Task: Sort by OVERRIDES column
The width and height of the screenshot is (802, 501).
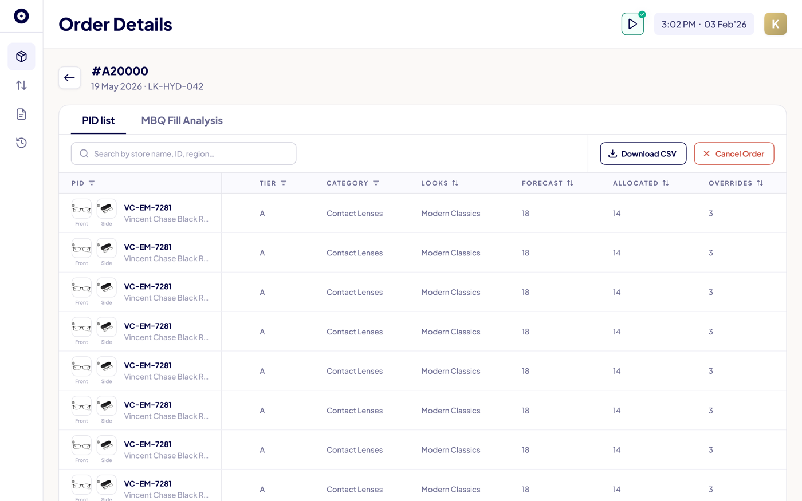Action: pos(760,183)
